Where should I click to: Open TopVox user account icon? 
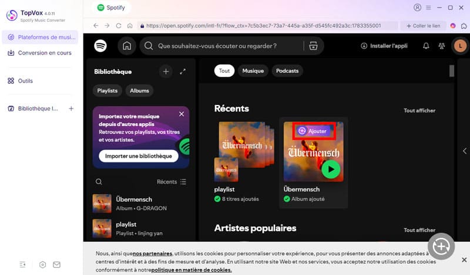coord(418,8)
